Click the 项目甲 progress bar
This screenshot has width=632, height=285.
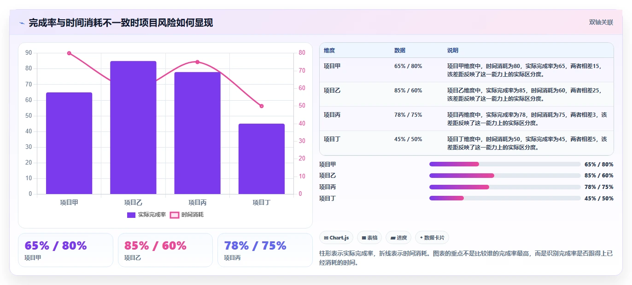(505, 164)
